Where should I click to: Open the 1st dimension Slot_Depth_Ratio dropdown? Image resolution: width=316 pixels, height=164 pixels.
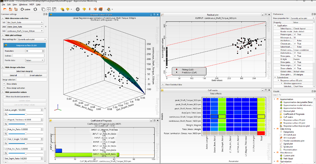[25, 22]
